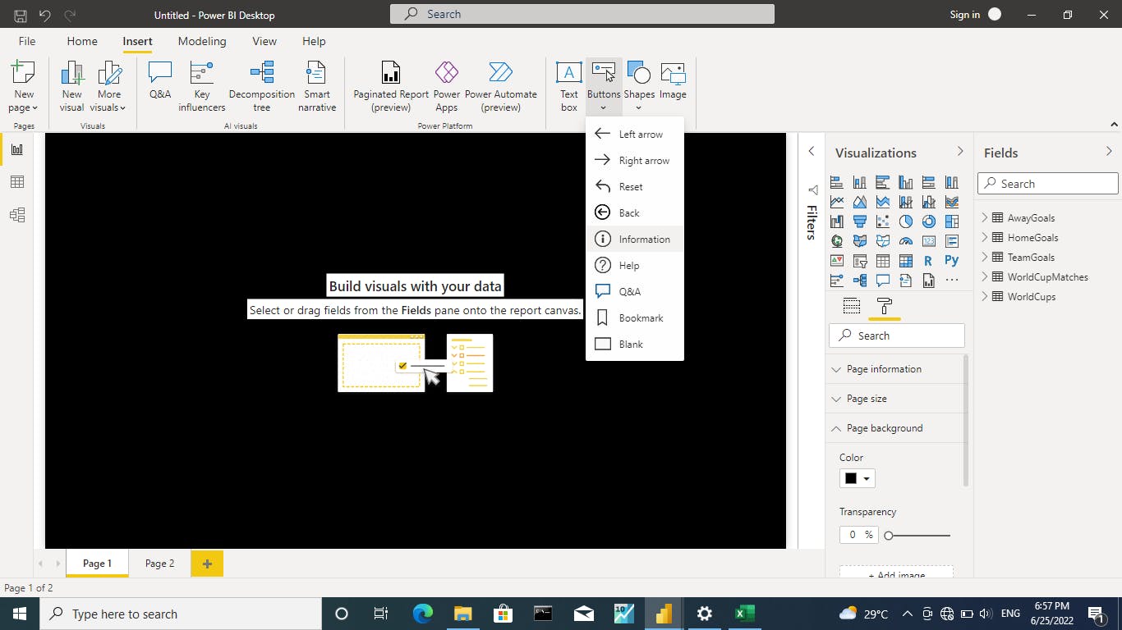Click the title bar Search box
This screenshot has height=630, width=1122.
(x=582, y=14)
